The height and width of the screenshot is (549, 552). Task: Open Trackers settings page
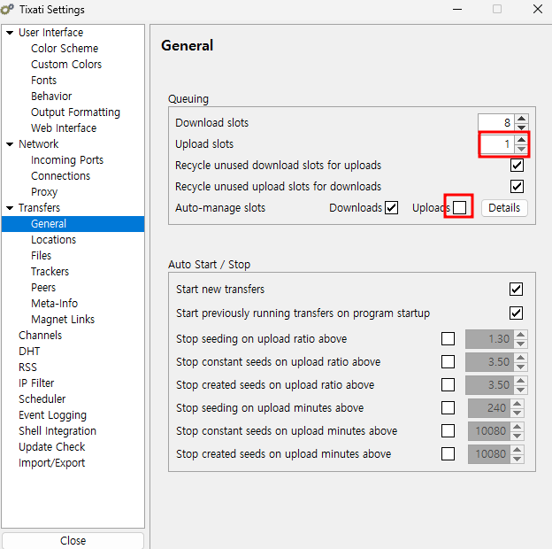coord(50,271)
